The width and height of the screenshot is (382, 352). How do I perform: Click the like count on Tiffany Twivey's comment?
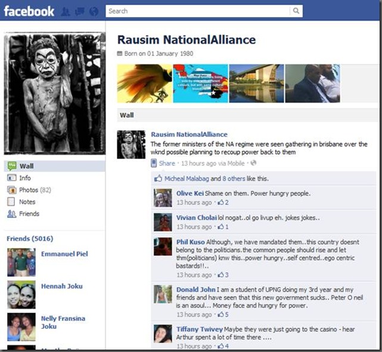tap(223, 346)
